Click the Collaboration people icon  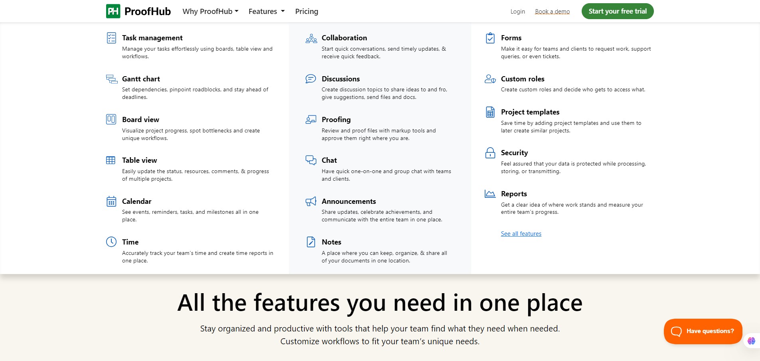coord(311,38)
